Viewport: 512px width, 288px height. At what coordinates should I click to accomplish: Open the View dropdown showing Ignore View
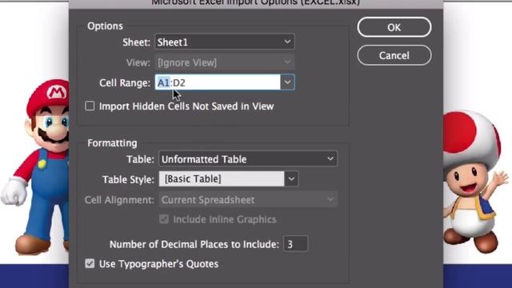click(x=225, y=62)
